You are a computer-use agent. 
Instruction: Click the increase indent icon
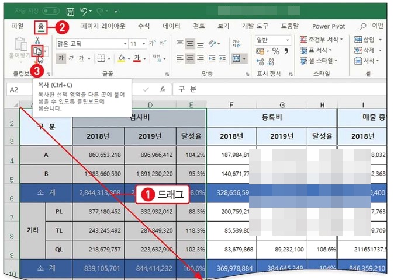pyautogui.click(x=222, y=58)
